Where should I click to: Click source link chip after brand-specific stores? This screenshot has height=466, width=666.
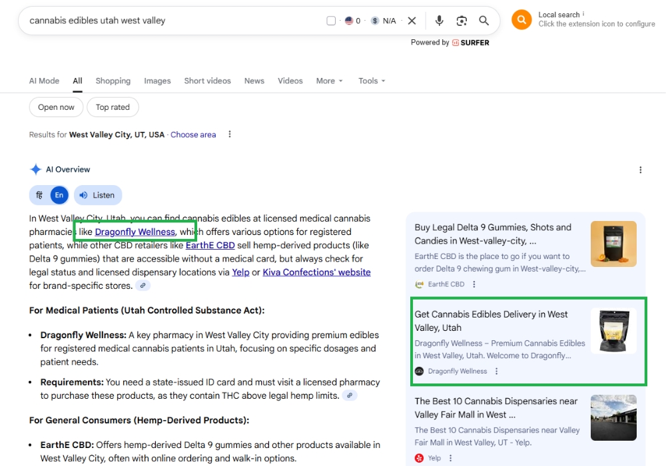(143, 286)
